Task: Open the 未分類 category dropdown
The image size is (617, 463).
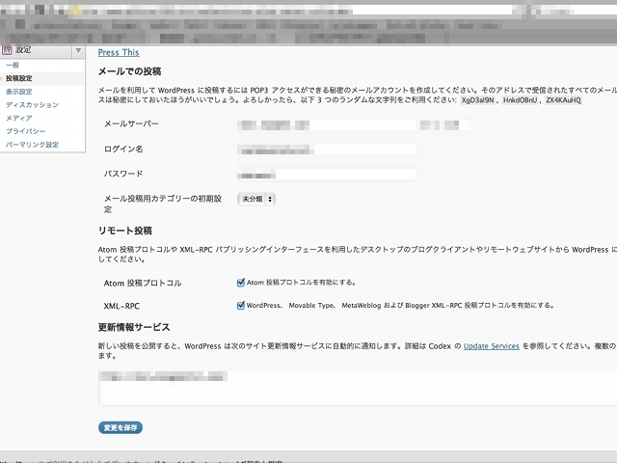Action: coord(256,200)
